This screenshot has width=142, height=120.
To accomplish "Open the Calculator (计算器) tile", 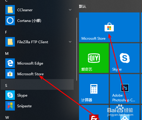I will pos(94,89).
